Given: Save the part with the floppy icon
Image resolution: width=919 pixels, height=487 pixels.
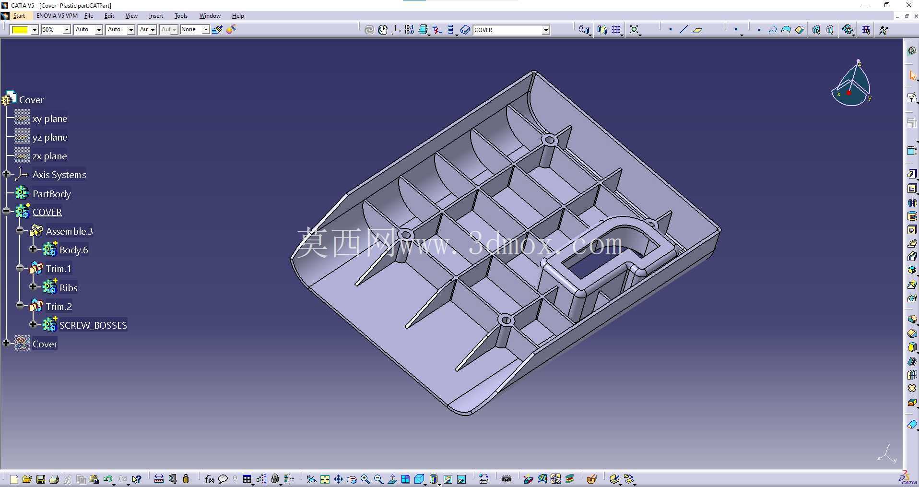Looking at the screenshot, I should (41, 479).
